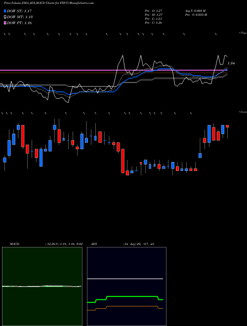The height and width of the screenshot is (326, 247).
Task: Open the dark blue ADX indicator chart panel
Action: [x=126, y=286]
